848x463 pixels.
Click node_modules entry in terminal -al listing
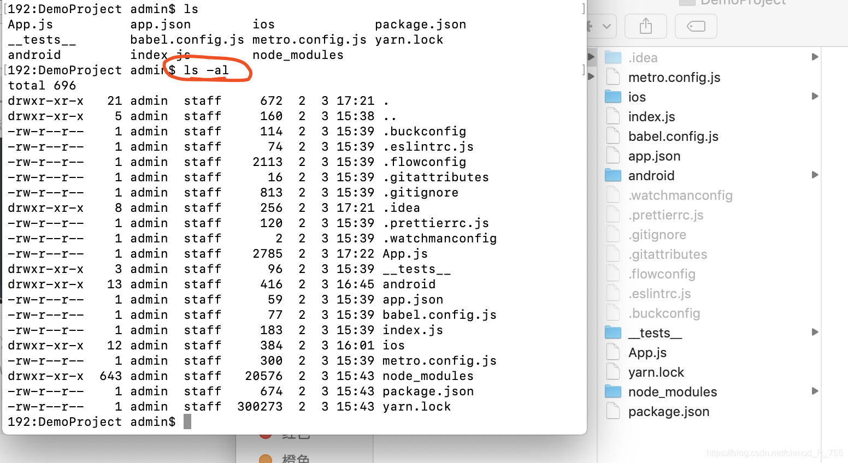coord(428,376)
